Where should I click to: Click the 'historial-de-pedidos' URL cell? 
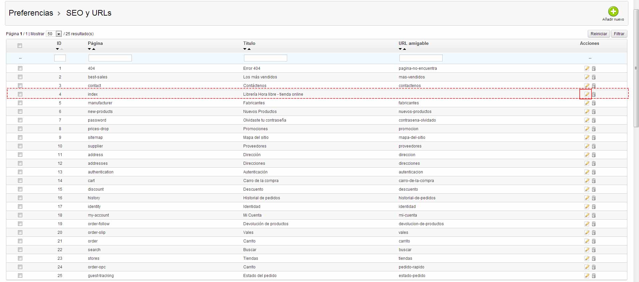click(417, 198)
